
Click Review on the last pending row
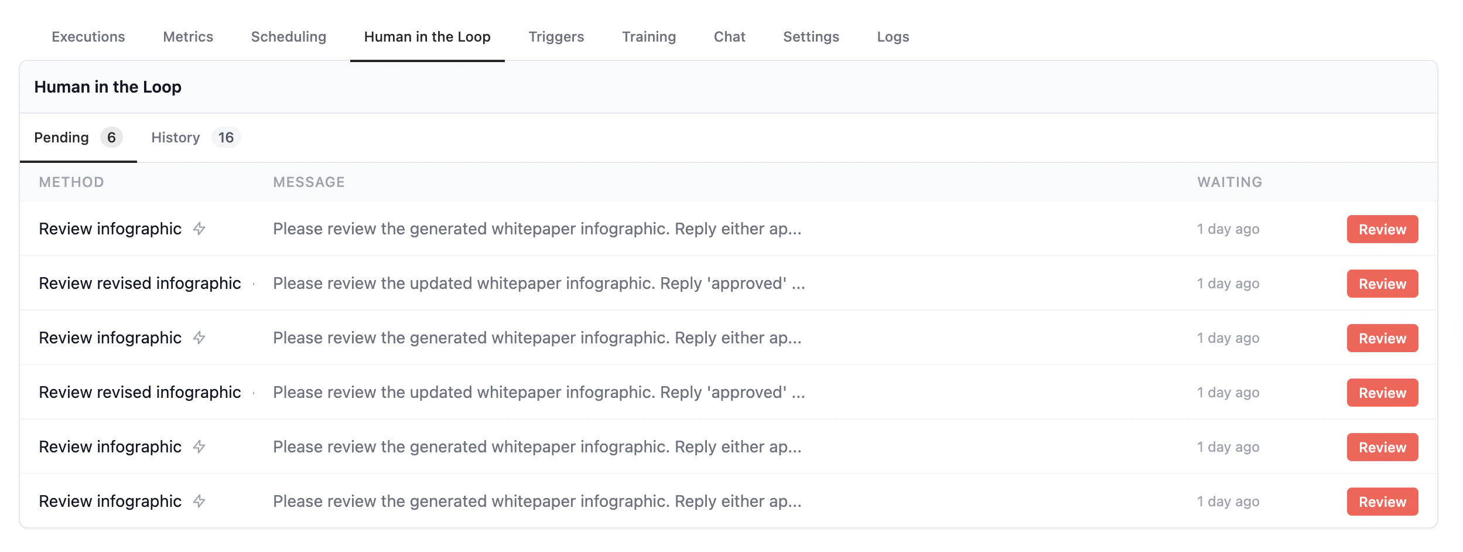point(1382,501)
